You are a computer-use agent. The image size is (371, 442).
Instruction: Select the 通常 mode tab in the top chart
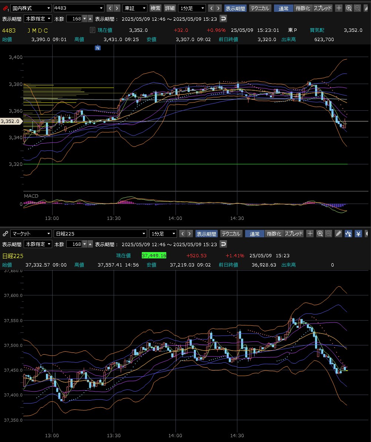point(283,9)
